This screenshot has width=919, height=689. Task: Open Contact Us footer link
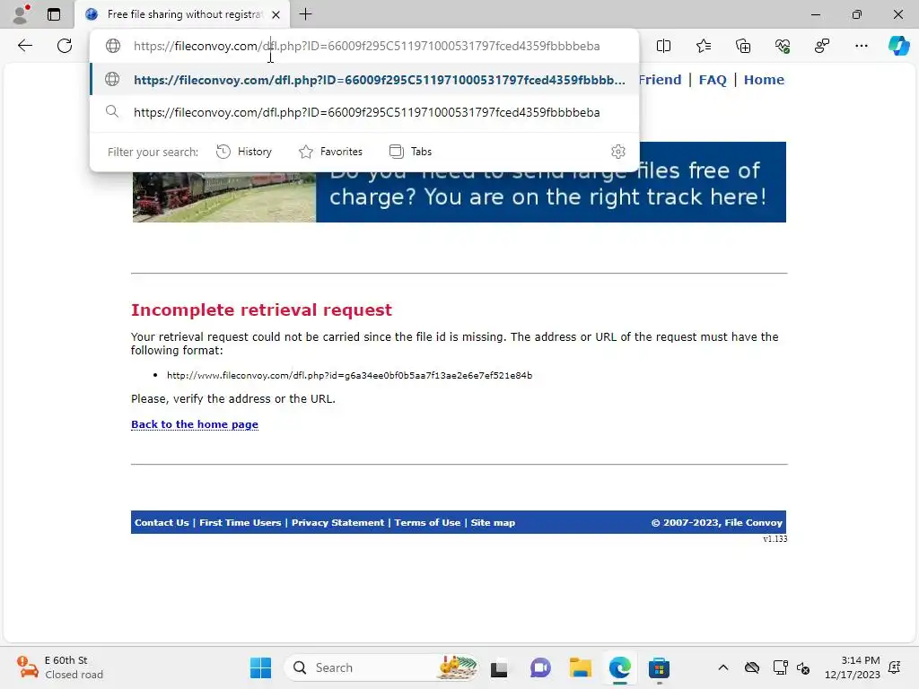[162, 523]
